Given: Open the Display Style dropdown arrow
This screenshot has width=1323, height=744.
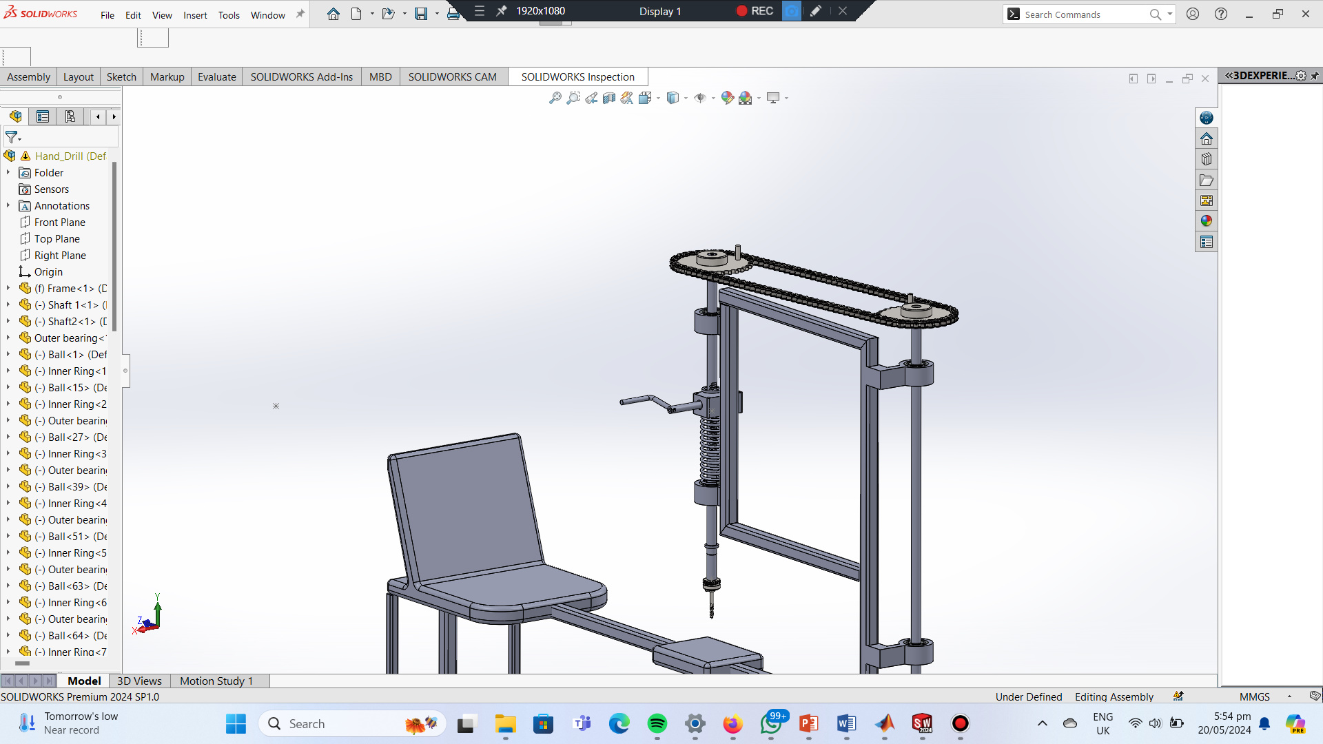Looking at the screenshot, I should pyautogui.click(x=686, y=98).
